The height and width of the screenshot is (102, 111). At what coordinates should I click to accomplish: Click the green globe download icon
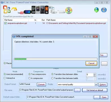click(97, 10)
